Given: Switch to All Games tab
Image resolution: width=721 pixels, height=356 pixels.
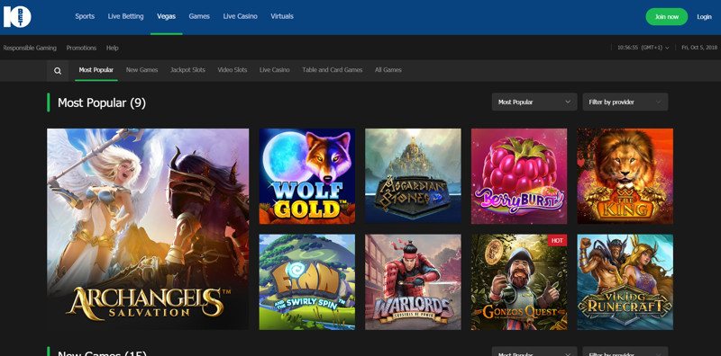Looking at the screenshot, I should [388, 70].
